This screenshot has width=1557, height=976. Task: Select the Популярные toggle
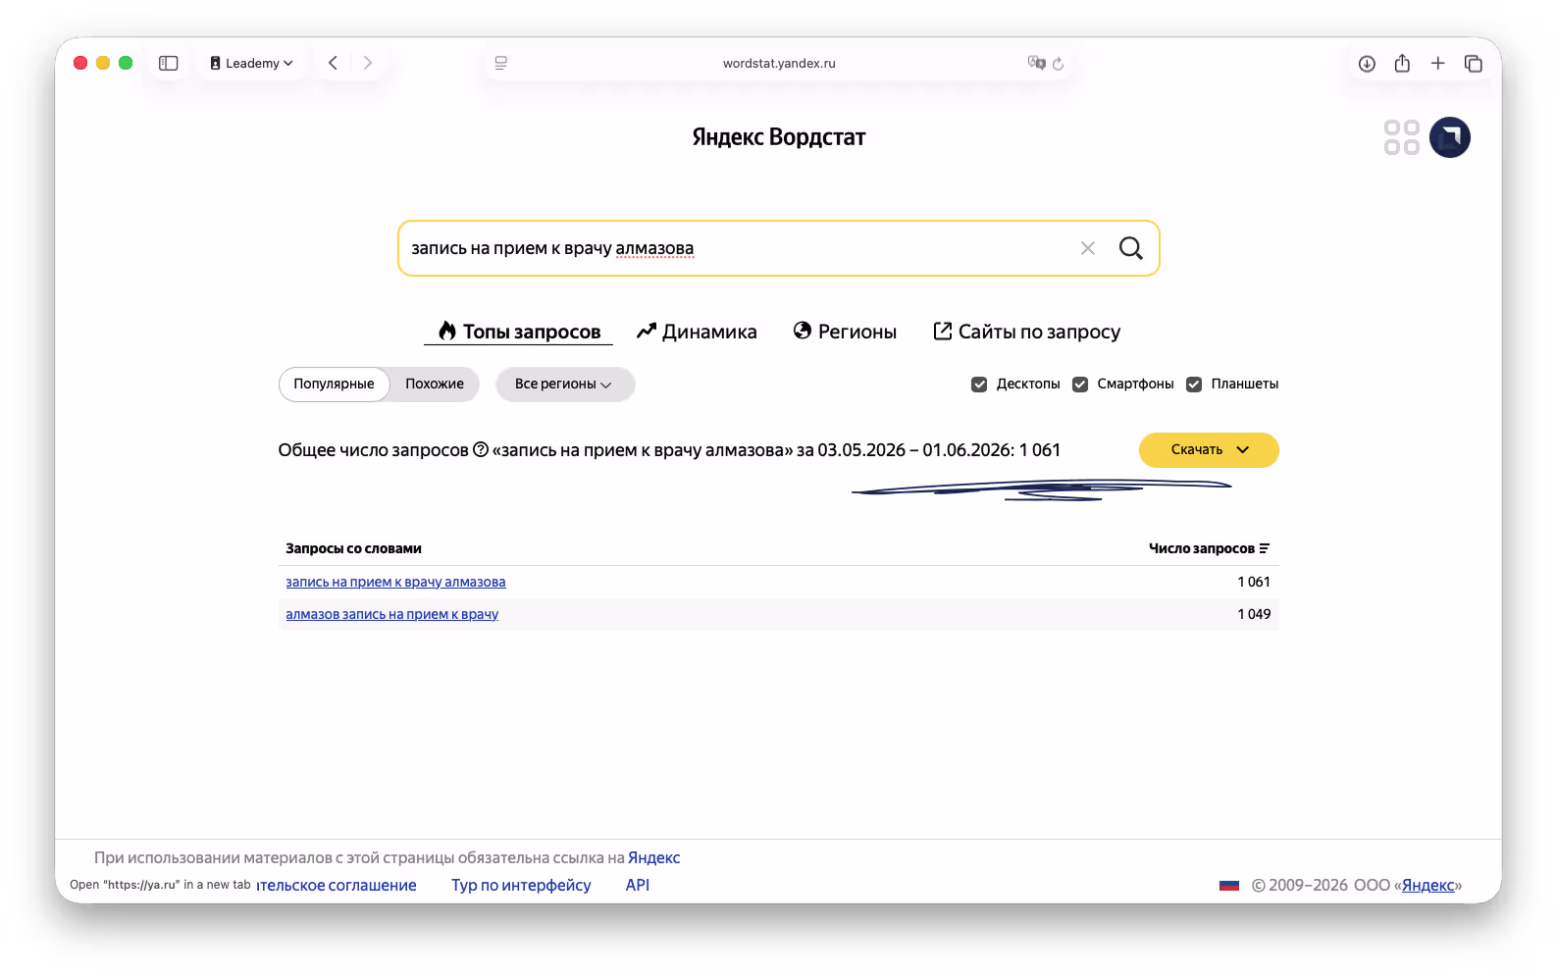pyautogui.click(x=334, y=384)
